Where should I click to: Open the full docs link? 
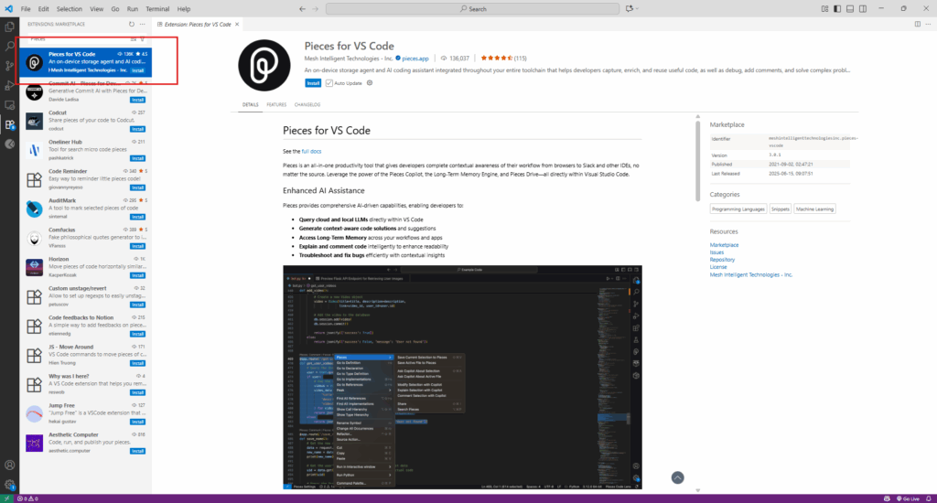point(311,150)
